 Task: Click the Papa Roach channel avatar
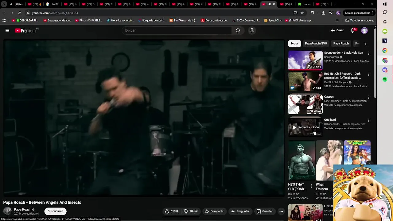pos(7,211)
